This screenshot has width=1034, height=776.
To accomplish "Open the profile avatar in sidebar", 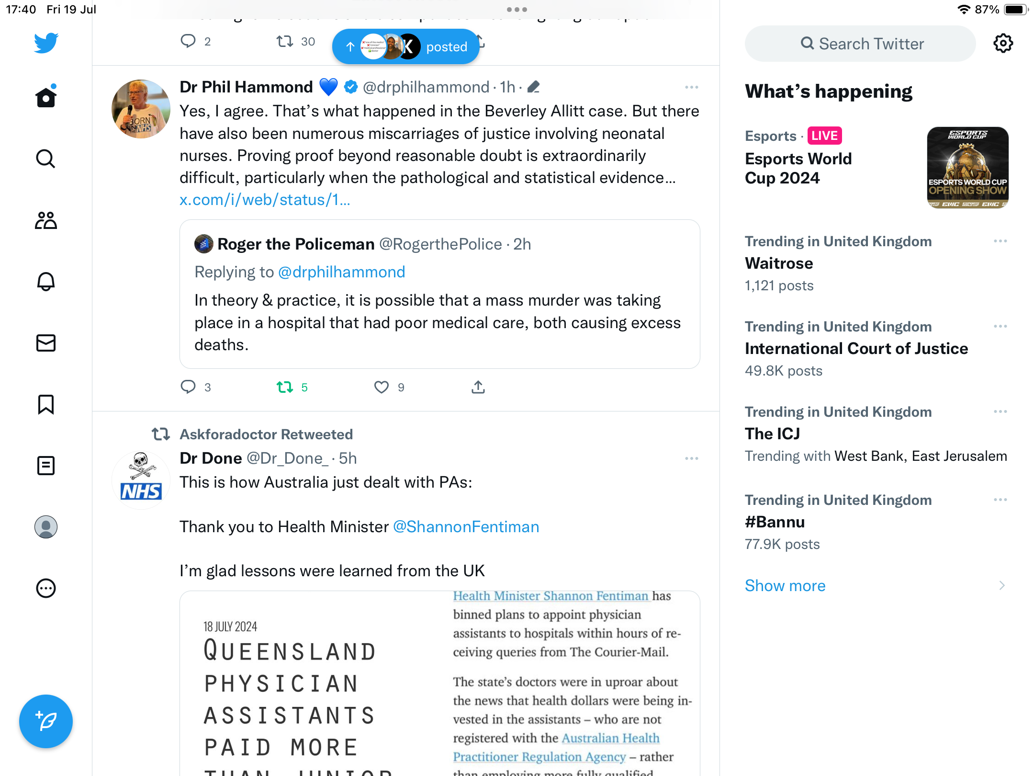I will click(46, 527).
